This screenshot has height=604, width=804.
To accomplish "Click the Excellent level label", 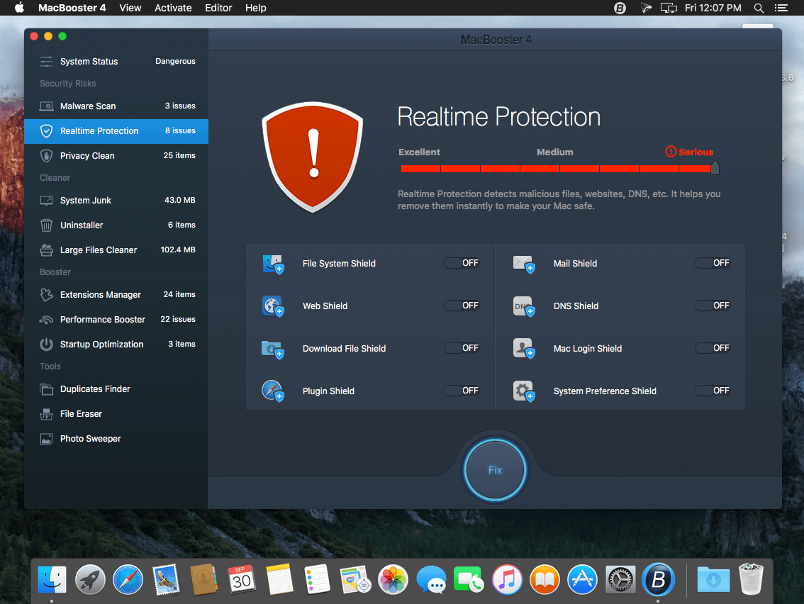I will [419, 152].
